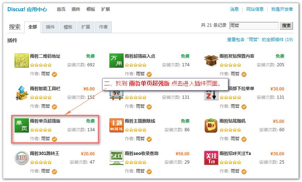The width and height of the screenshot is (302, 182).
Task: Go to 首页 in top navigation
Action: [x=61, y=9]
